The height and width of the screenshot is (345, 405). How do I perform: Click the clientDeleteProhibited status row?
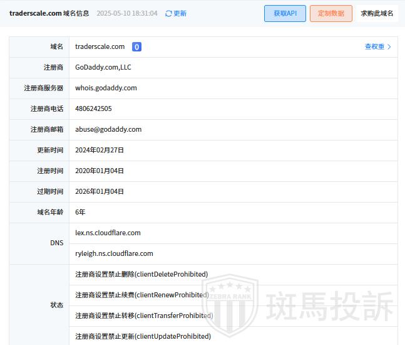click(141, 274)
